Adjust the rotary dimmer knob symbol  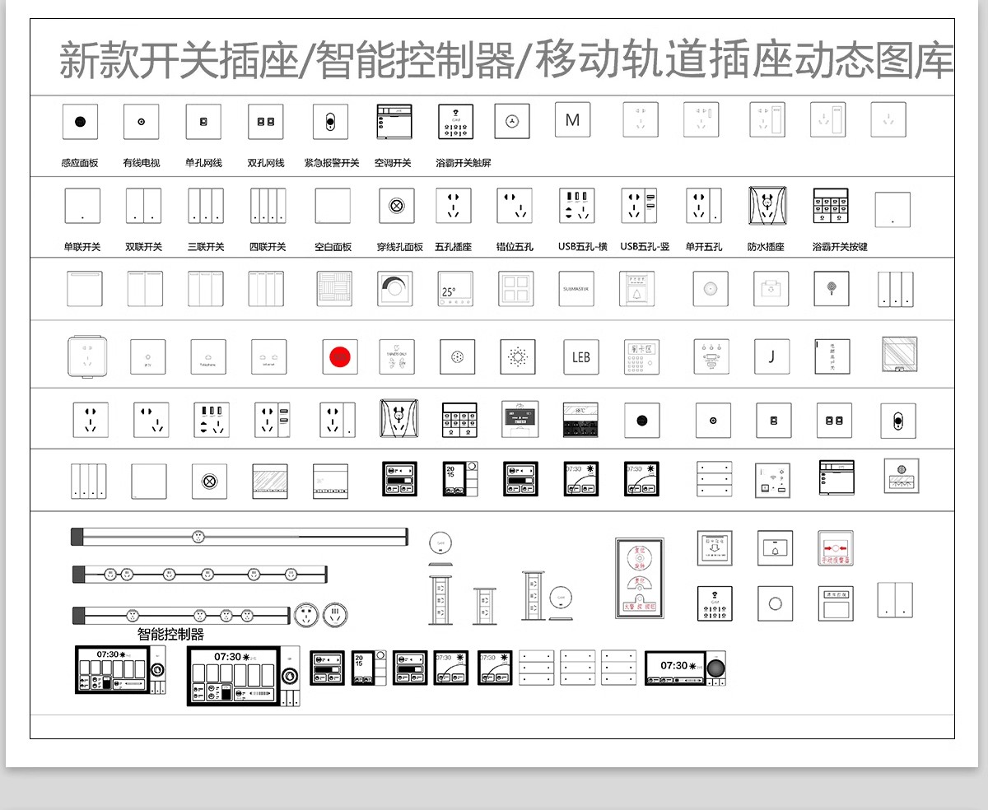click(x=394, y=289)
